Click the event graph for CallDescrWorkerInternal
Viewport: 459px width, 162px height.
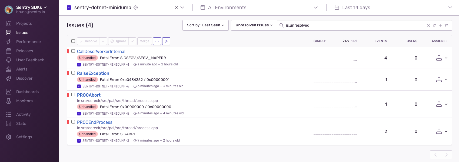tap(335, 58)
